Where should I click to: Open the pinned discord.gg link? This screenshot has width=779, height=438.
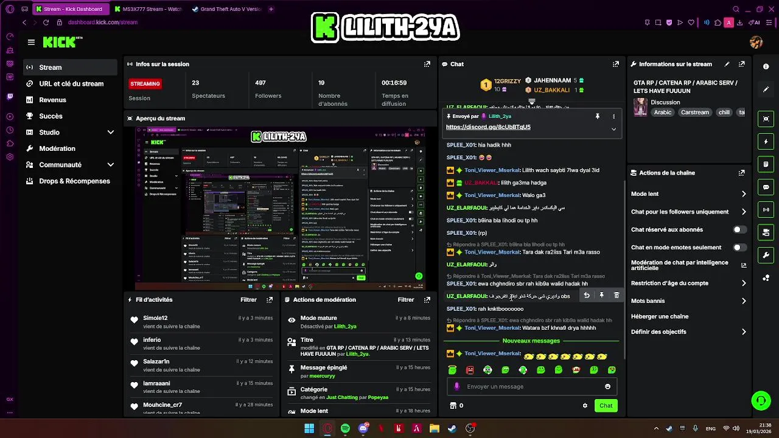488,127
